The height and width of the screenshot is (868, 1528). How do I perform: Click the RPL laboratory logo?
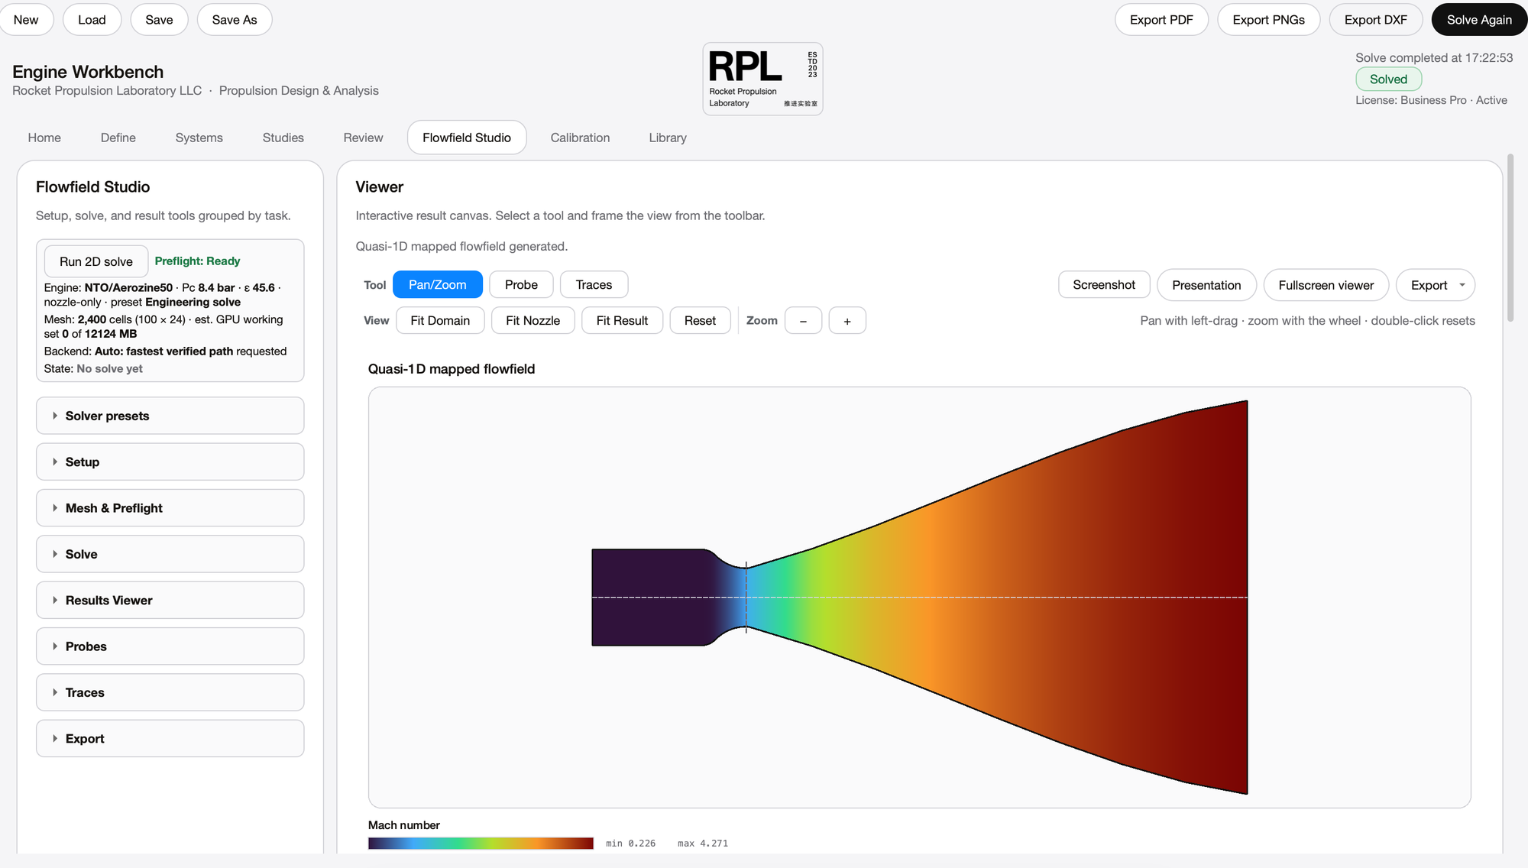click(x=762, y=79)
